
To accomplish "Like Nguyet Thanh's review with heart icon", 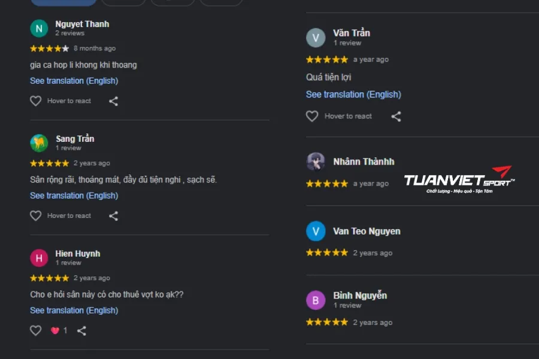I will tap(36, 101).
